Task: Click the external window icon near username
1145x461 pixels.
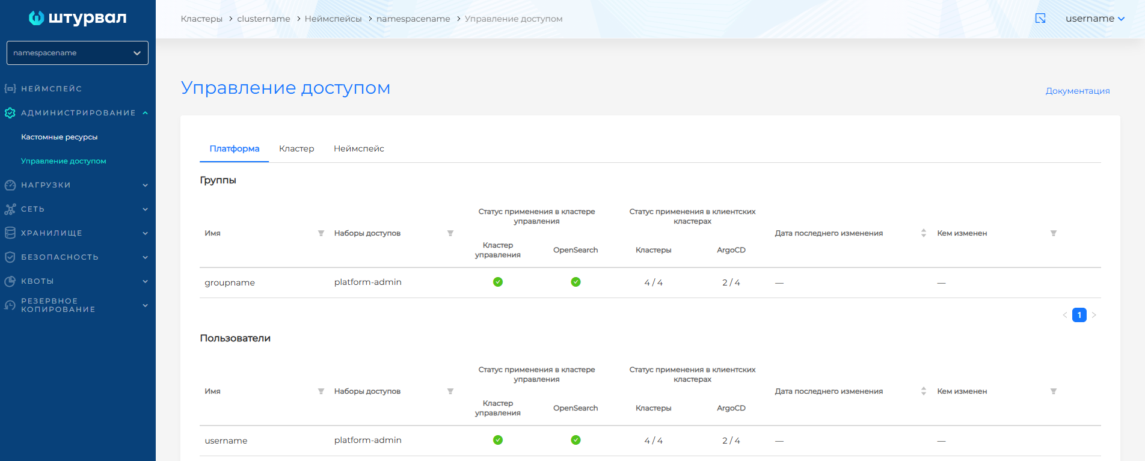Action: [1040, 19]
